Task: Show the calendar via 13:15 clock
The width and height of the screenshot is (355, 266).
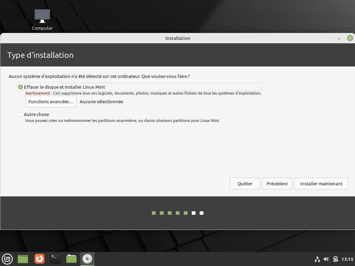Action: click(x=347, y=259)
